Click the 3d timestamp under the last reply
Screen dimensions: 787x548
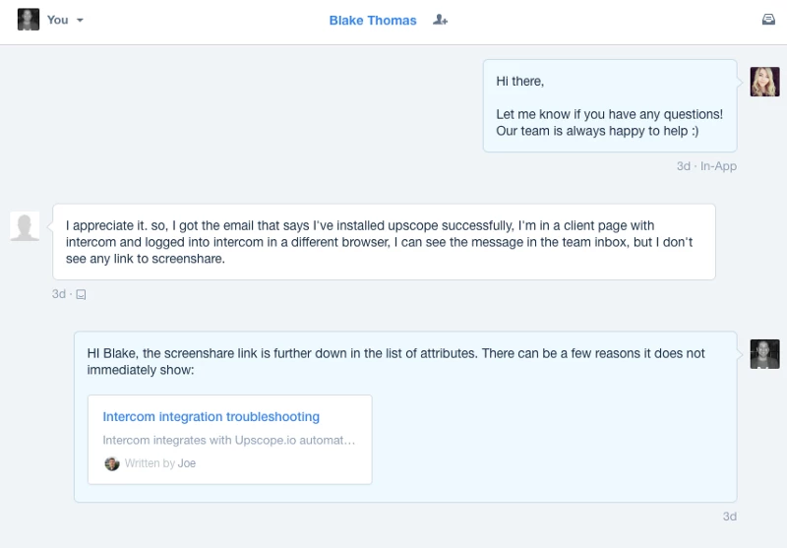pyautogui.click(x=729, y=517)
